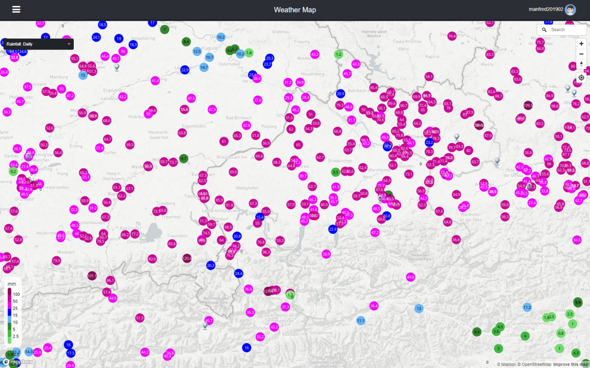Activate the geolocate target button

[581, 78]
